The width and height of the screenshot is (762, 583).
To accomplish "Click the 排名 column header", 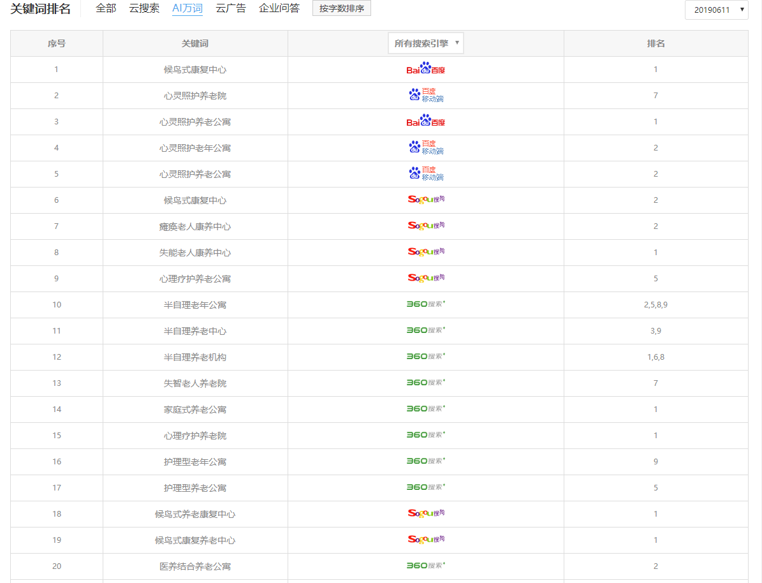I will pos(656,43).
